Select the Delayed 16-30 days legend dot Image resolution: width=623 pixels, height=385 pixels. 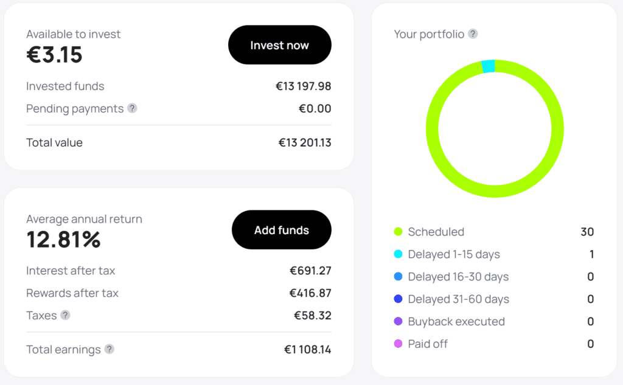coord(398,277)
